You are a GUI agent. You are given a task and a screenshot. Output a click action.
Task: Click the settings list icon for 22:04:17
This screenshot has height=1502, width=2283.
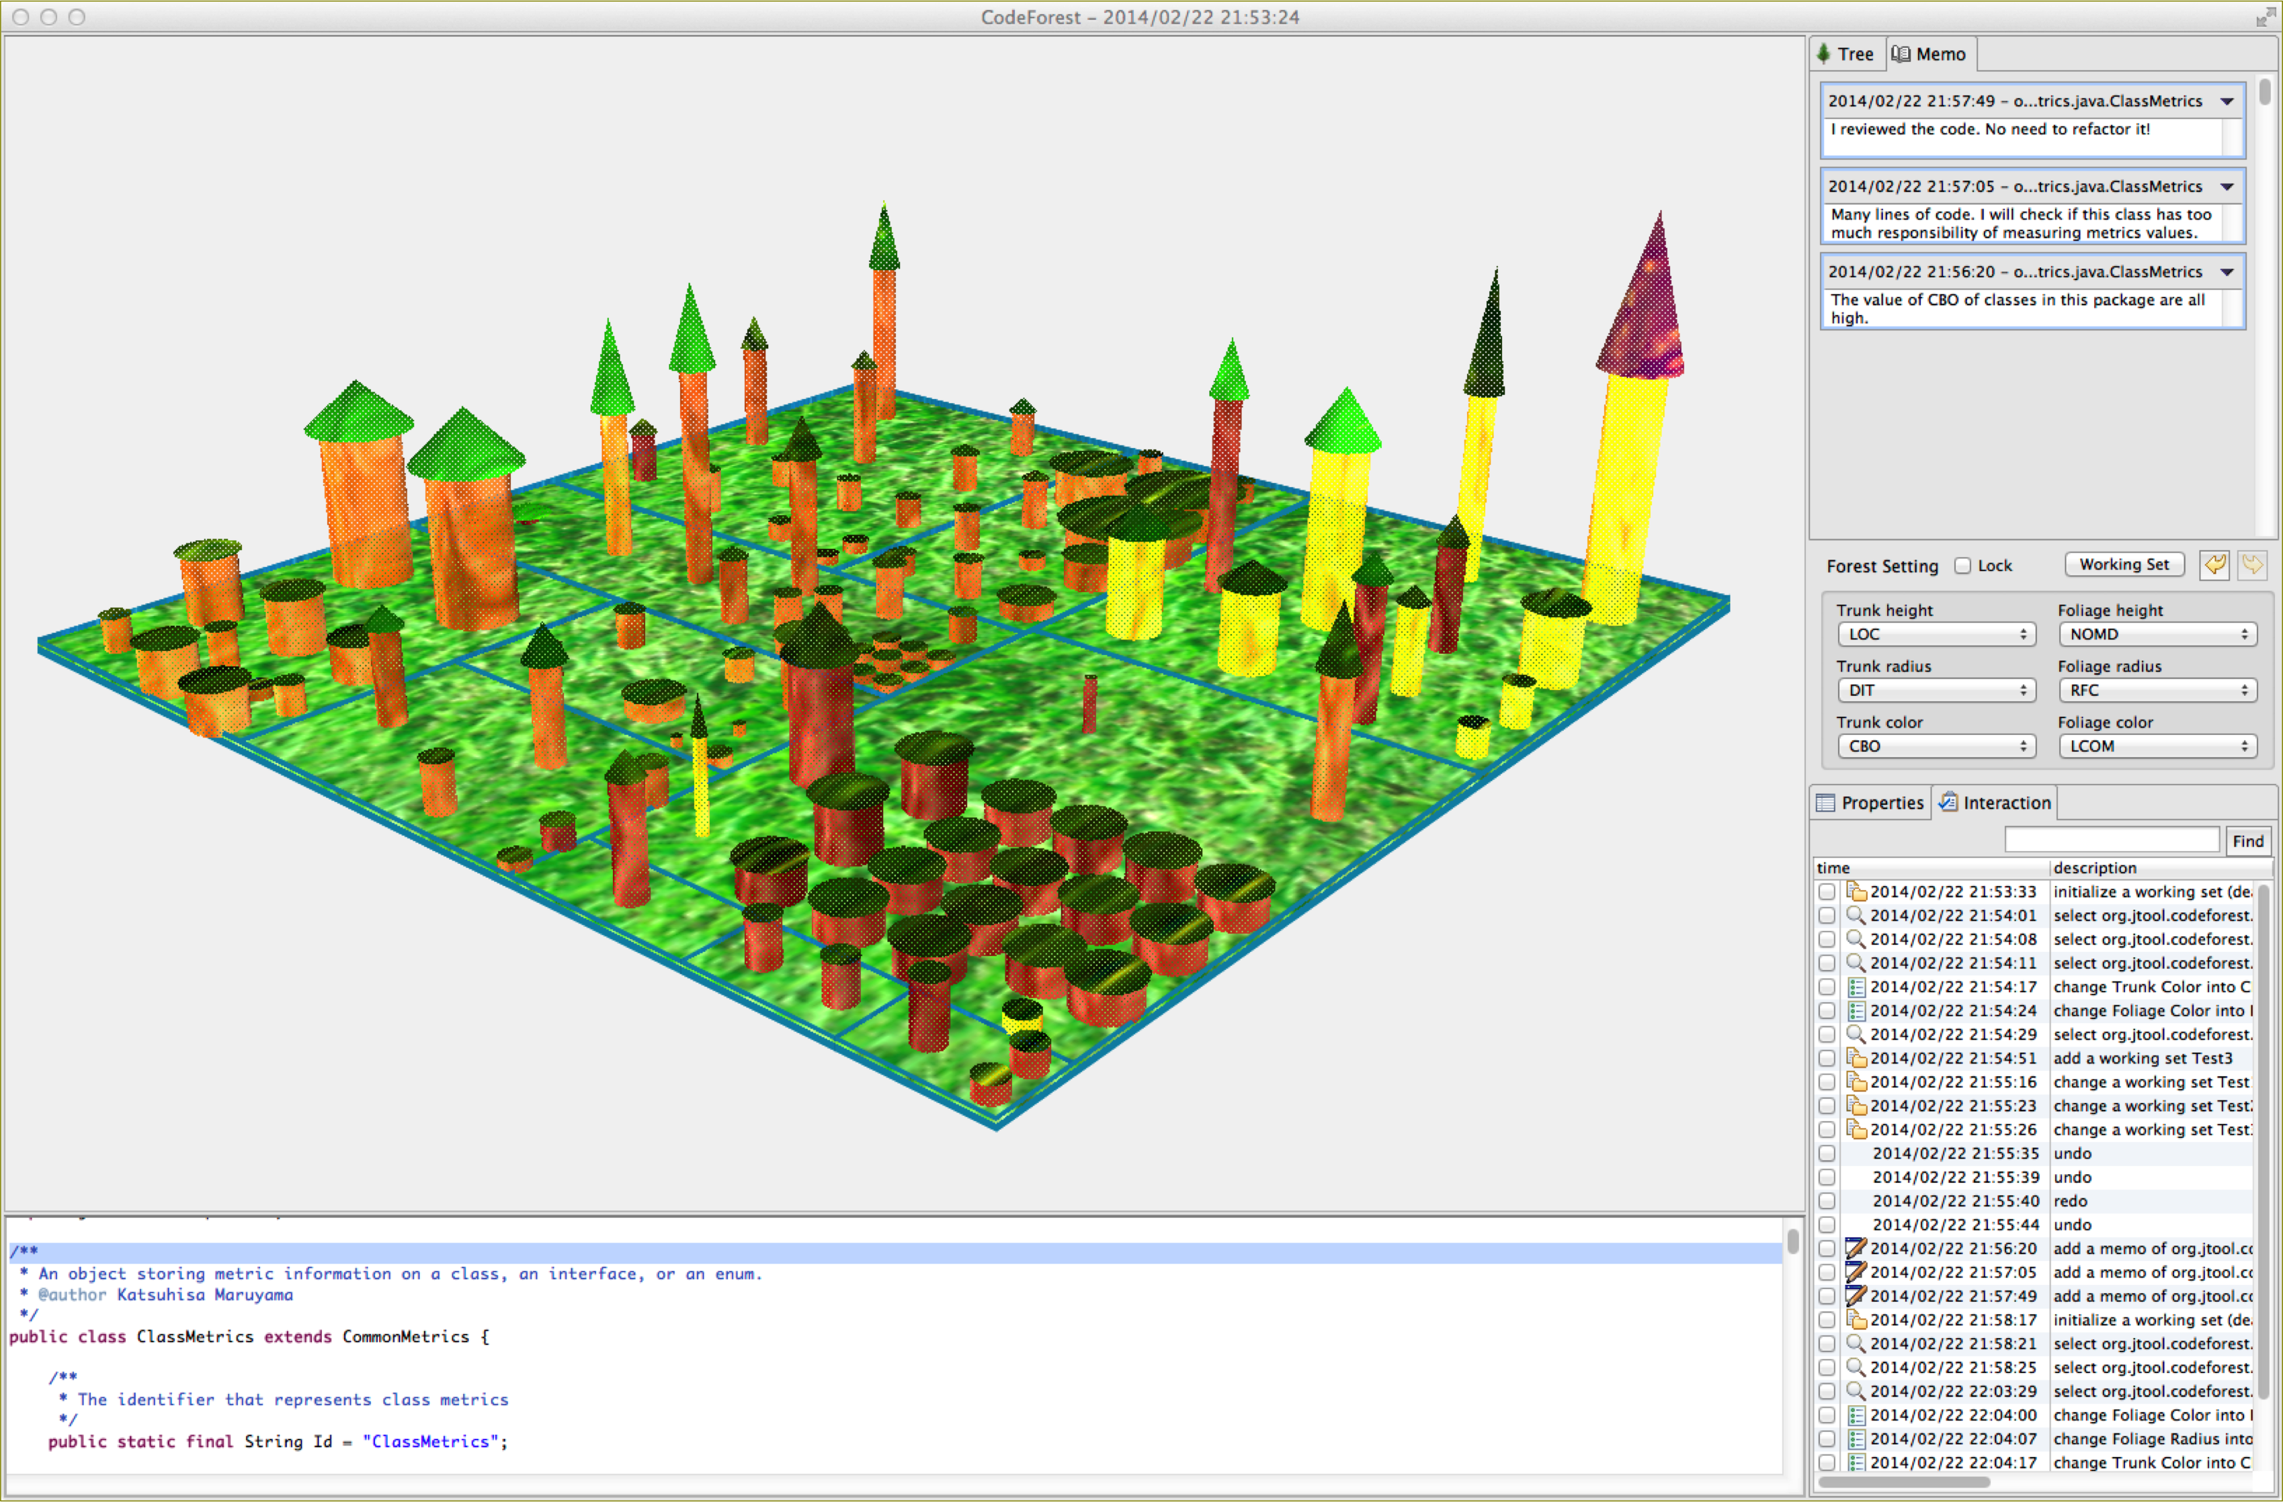1856,1462
